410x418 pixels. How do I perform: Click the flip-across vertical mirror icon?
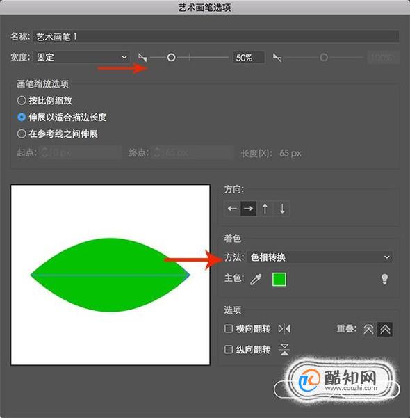284,349
